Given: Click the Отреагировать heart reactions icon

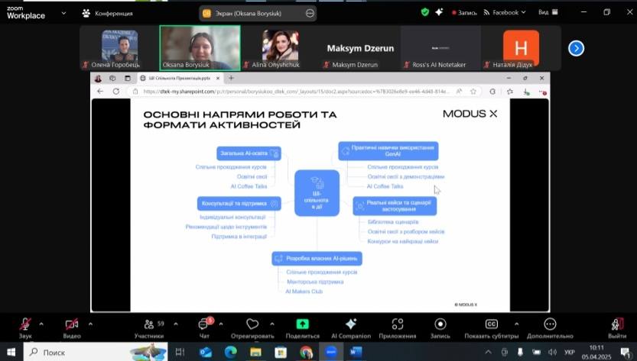Looking at the screenshot, I should point(252,325).
